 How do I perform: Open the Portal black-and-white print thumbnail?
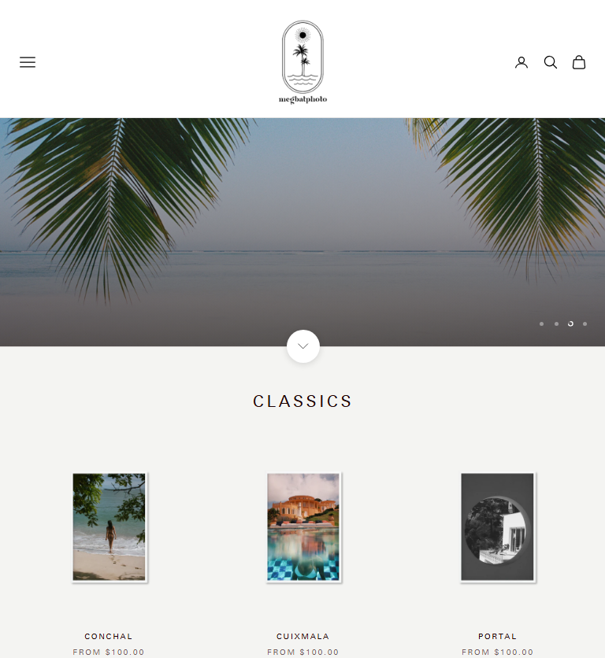(x=497, y=527)
